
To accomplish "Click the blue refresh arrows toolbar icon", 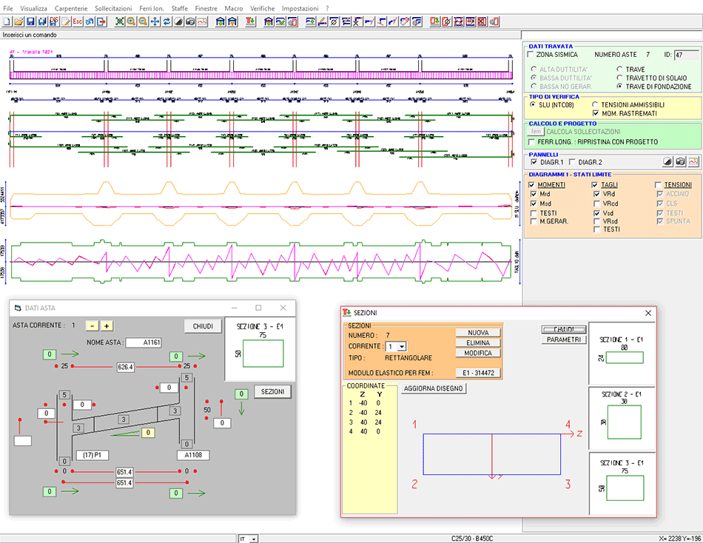I will [x=166, y=21].
